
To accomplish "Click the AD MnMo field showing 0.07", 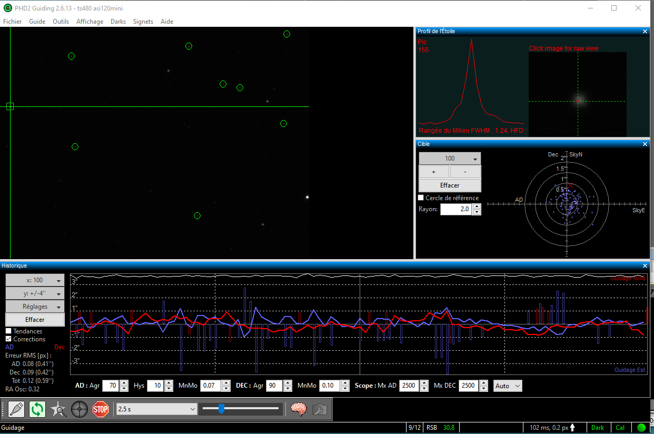I will (211, 386).
